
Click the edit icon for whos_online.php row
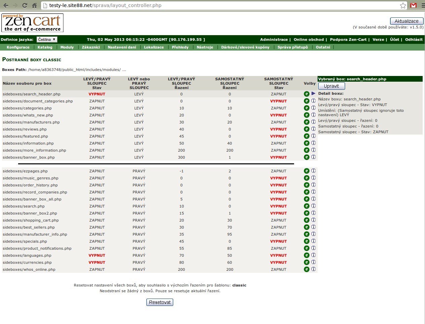306,269
